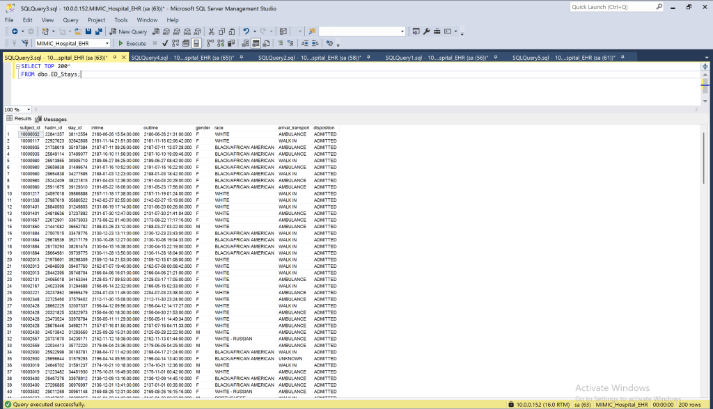The width and height of the screenshot is (713, 409).
Task: Open the Properties wrench icon
Action: (427, 31)
